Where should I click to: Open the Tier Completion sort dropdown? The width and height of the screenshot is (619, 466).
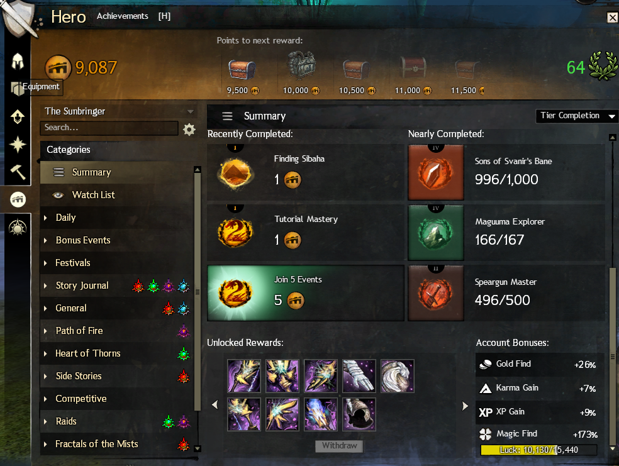tap(577, 116)
